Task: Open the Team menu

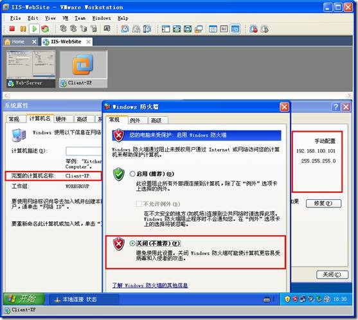Action: 80,18
